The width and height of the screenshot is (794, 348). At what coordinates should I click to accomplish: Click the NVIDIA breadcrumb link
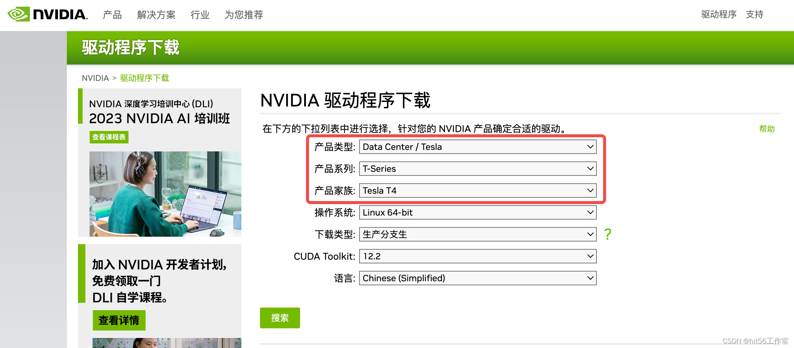pos(95,78)
